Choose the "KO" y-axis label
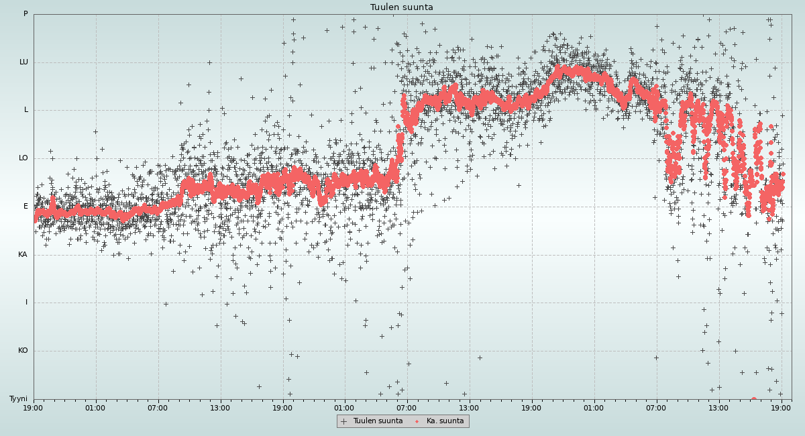Image resolution: width=805 pixels, height=436 pixels. click(x=23, y=351)
